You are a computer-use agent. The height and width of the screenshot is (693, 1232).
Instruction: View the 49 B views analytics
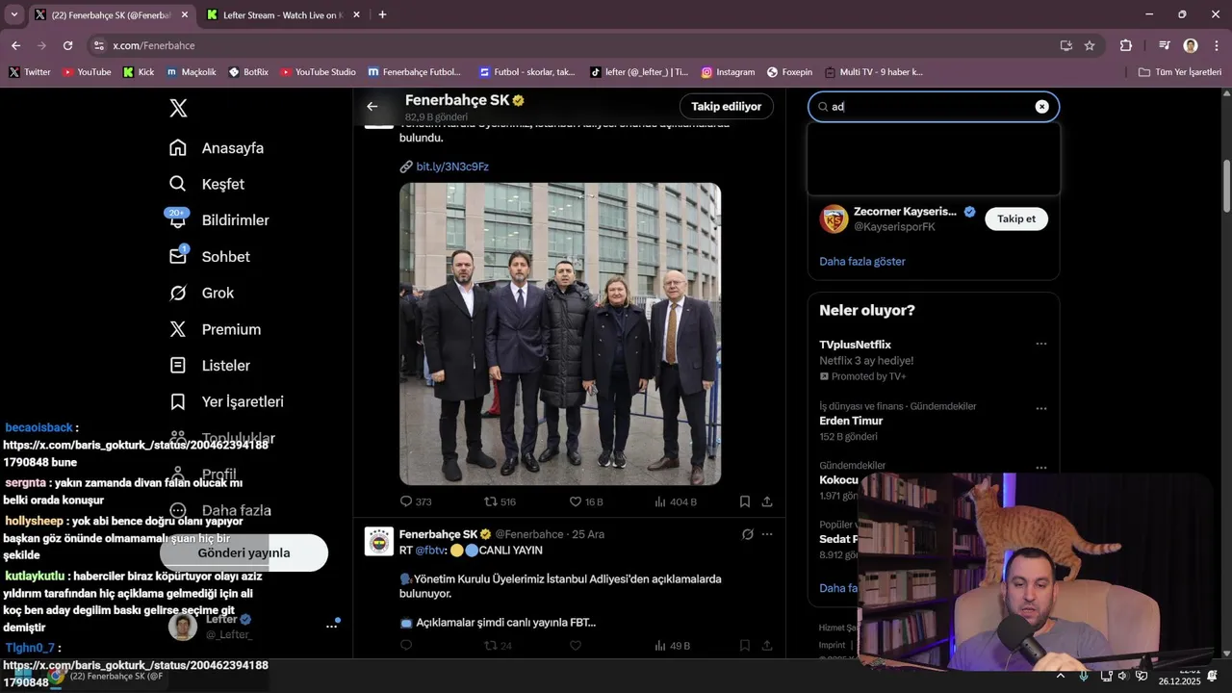[x=672, y=646]
